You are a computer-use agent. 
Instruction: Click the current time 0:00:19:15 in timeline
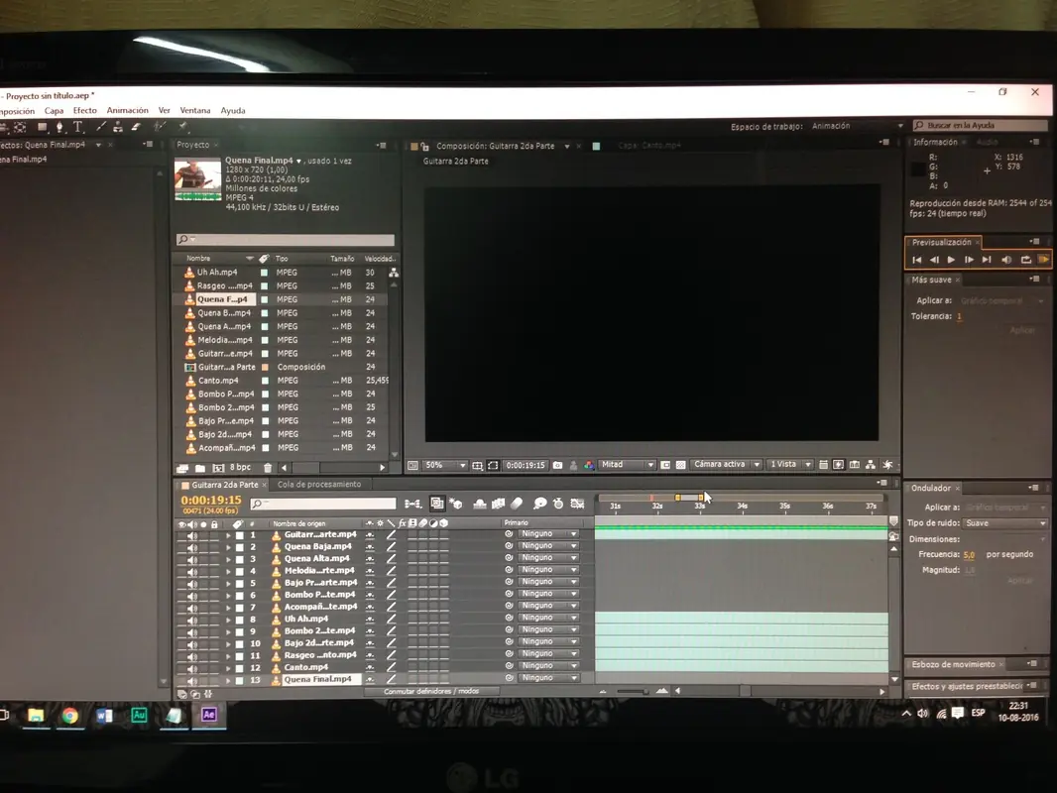coord(211,501)
